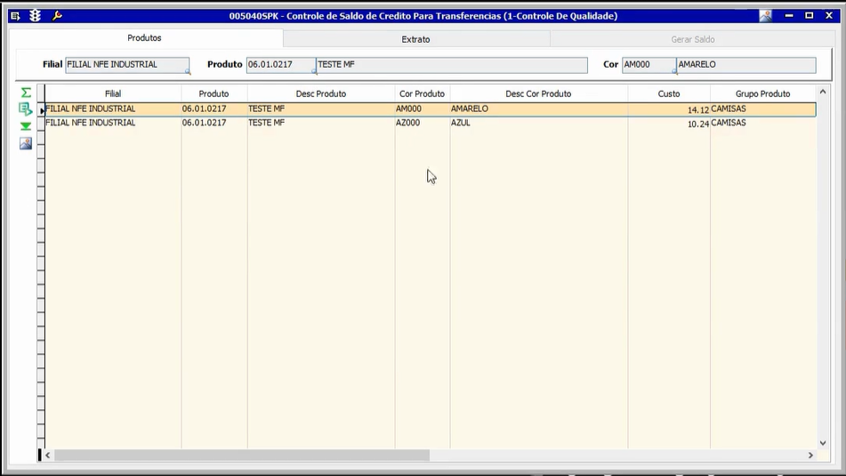Viewport: 846px width, 476px height.
Task: Click the AZUL cell in the grid
Action: (x=538, y=123)
